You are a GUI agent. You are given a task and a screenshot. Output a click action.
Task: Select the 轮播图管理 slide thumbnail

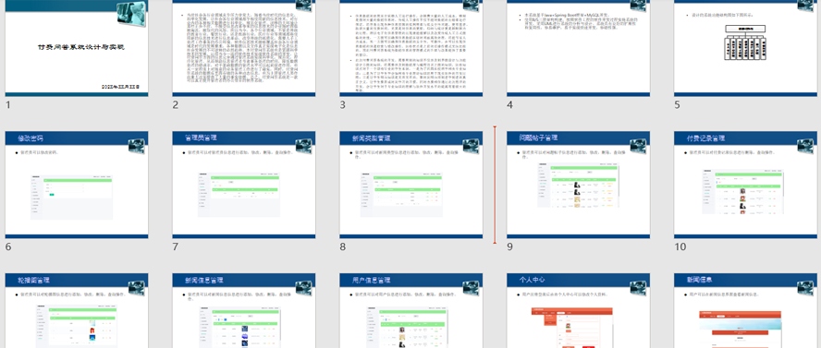coord(77,310)
